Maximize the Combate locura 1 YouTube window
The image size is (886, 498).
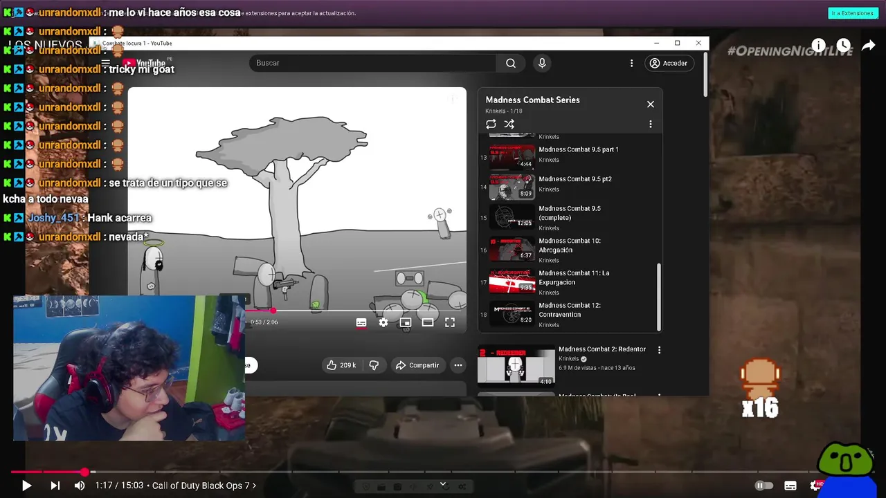pyautogui.click(x=677, y=43)
